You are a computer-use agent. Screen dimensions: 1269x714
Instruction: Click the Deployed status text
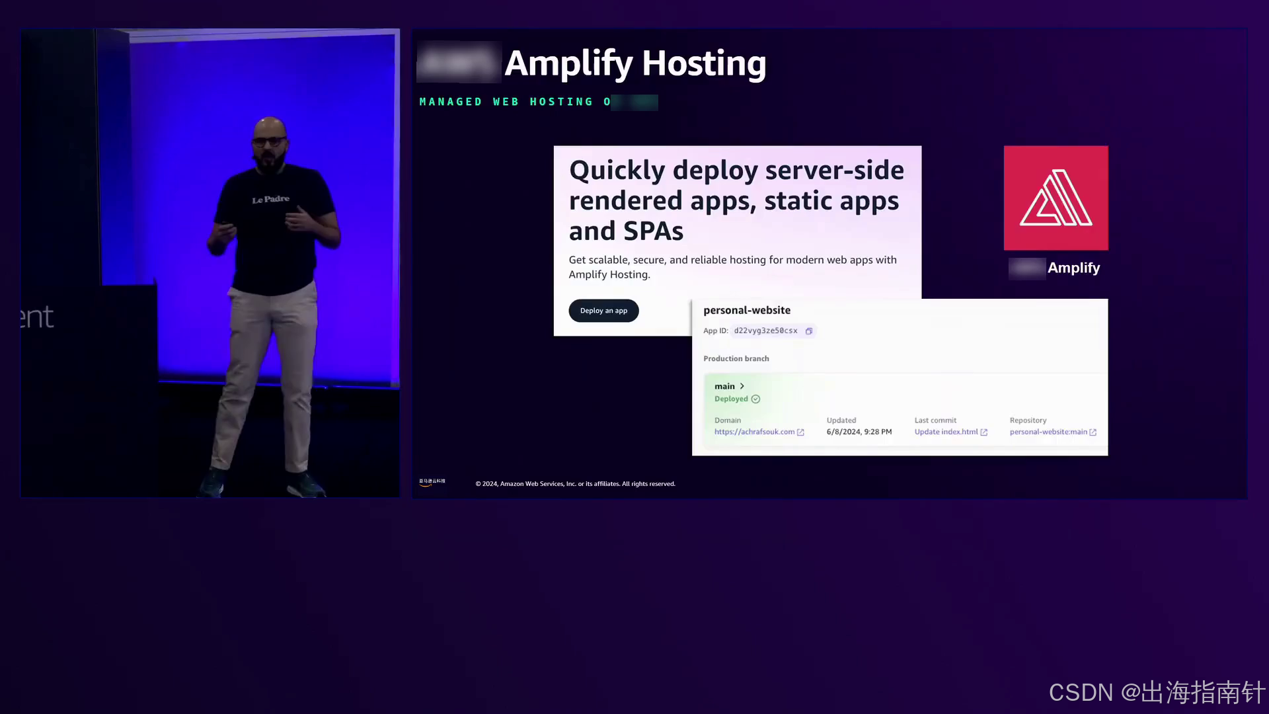(x=731, y=399)
